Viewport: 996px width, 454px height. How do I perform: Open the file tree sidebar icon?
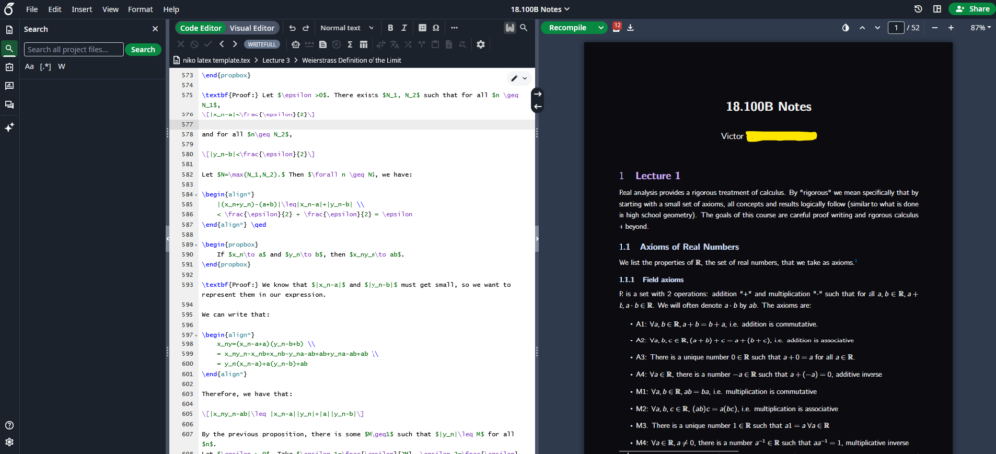9,29
